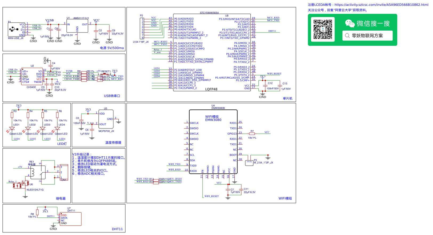
Task: Click the 继电器 section label at block bottom
Action: (61, 198)
